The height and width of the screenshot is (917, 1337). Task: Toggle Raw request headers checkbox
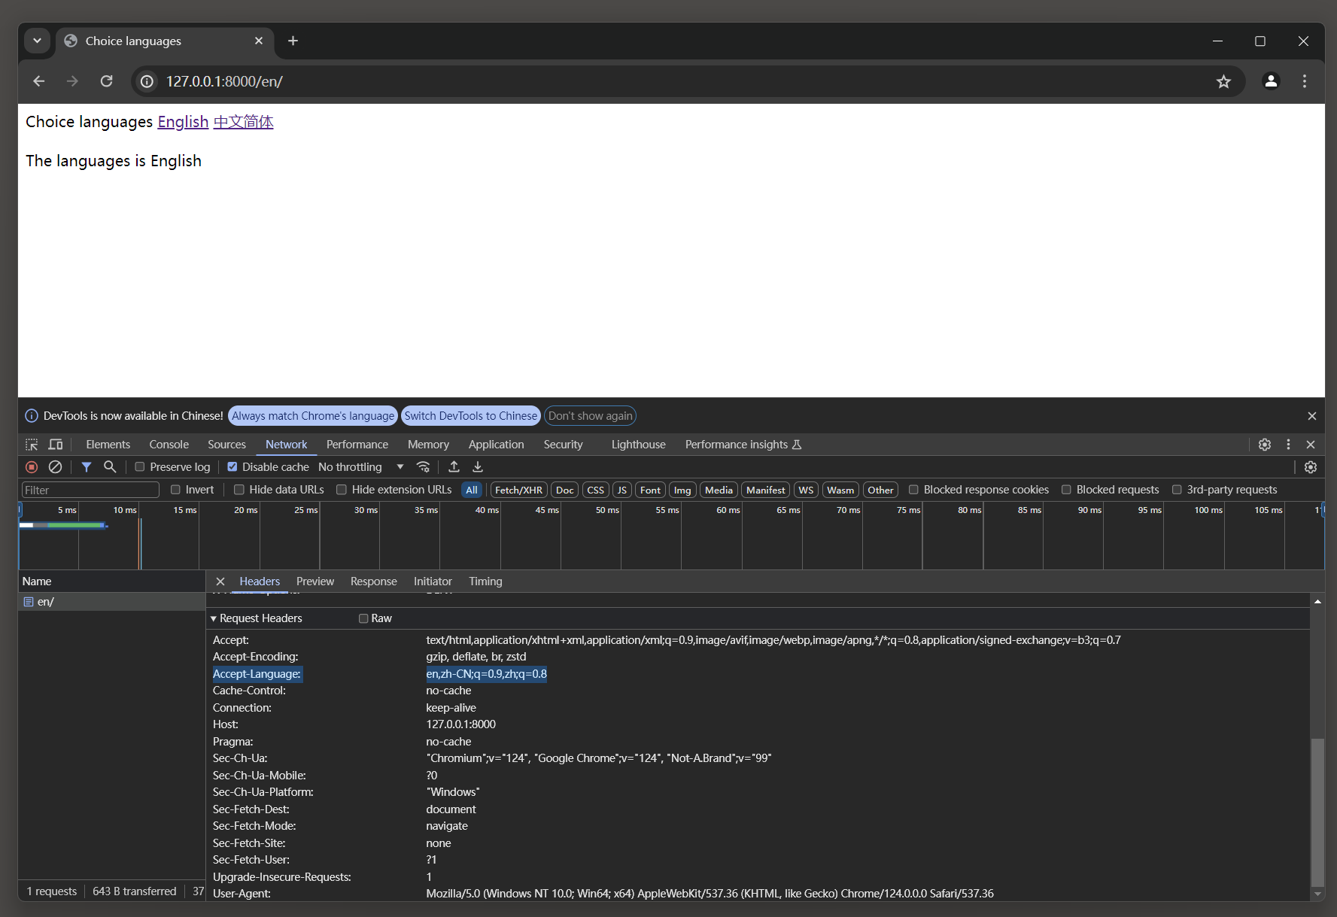[363, 618]
